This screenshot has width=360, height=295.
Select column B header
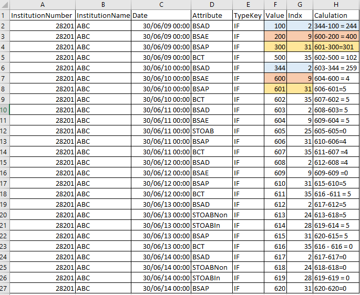pyautogui.click(x=104, y=5)
